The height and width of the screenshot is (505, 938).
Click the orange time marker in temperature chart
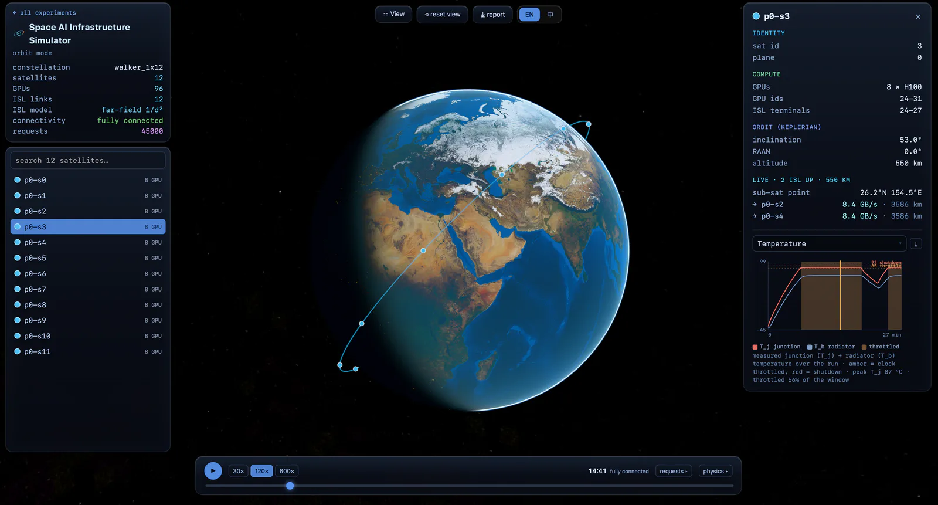point(840,296)
